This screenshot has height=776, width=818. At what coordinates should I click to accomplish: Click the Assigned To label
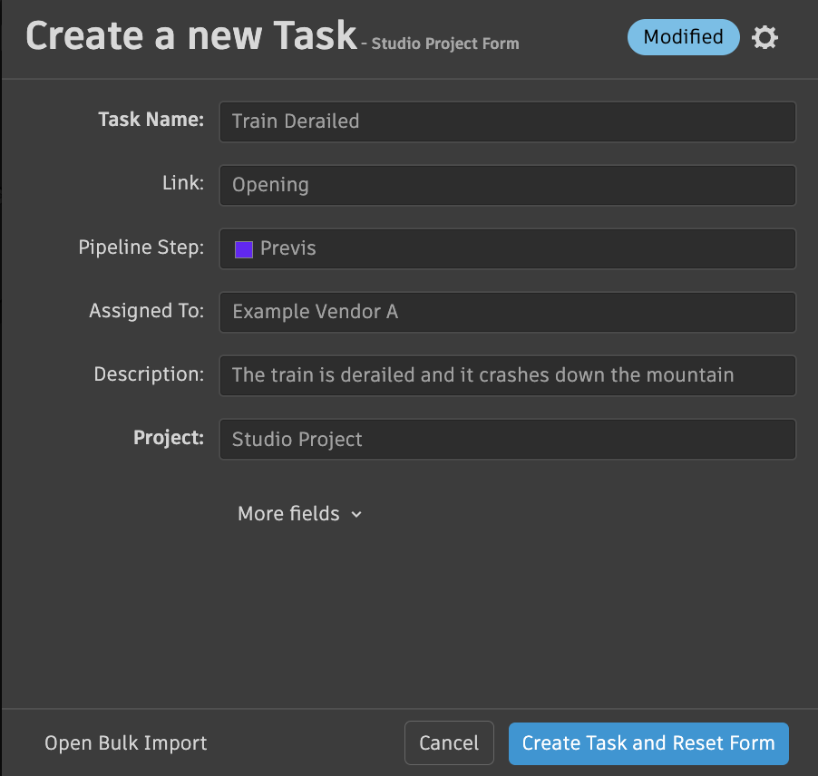point(146,311)
